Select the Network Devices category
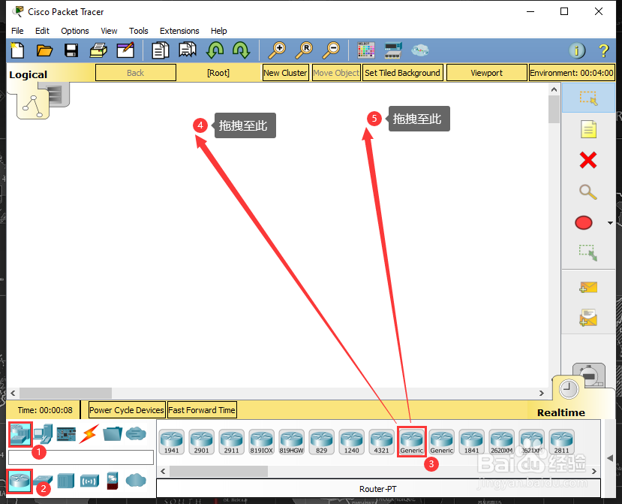 20,434
